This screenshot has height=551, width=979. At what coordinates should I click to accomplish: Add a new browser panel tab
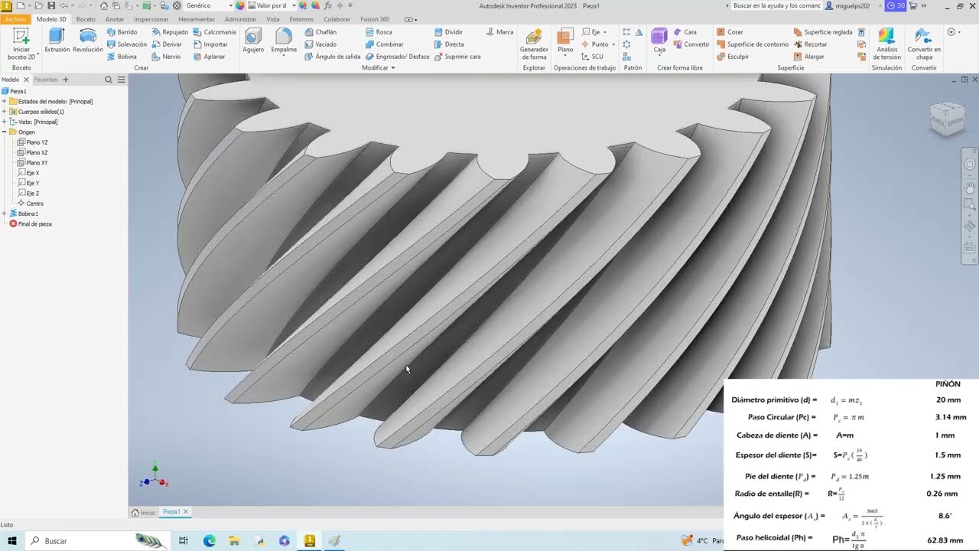(66, 80)
